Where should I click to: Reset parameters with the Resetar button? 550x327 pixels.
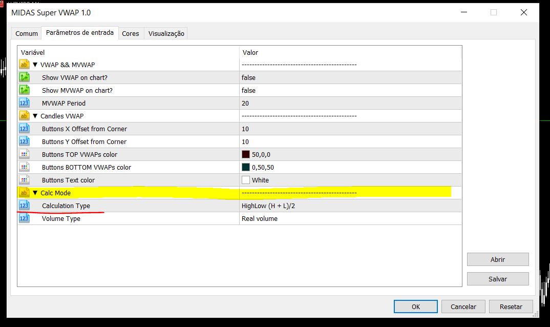511,306
